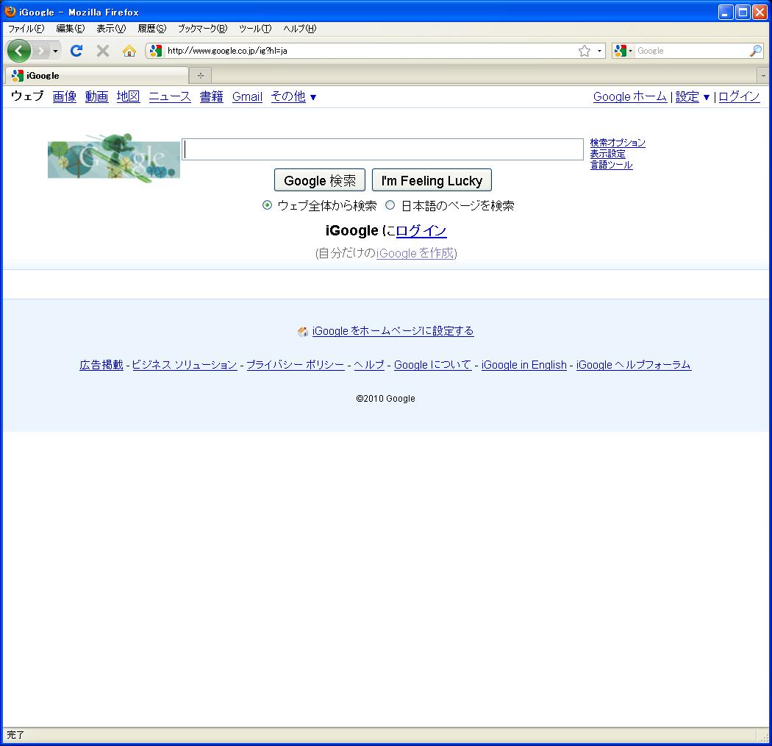Open the 表示(V) menu

111,29
